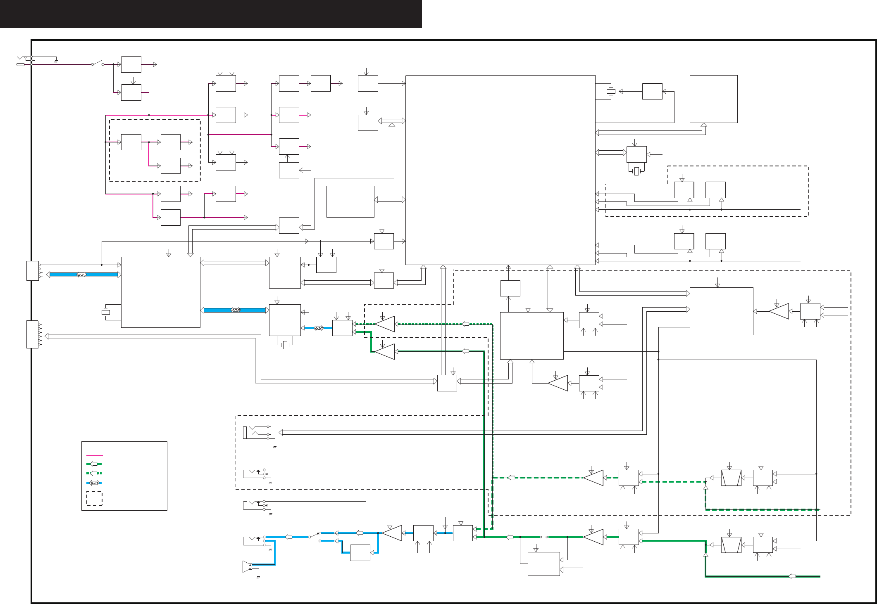
Task: Click the crystal symbol right of the large central block
Action: click(611, 92)
